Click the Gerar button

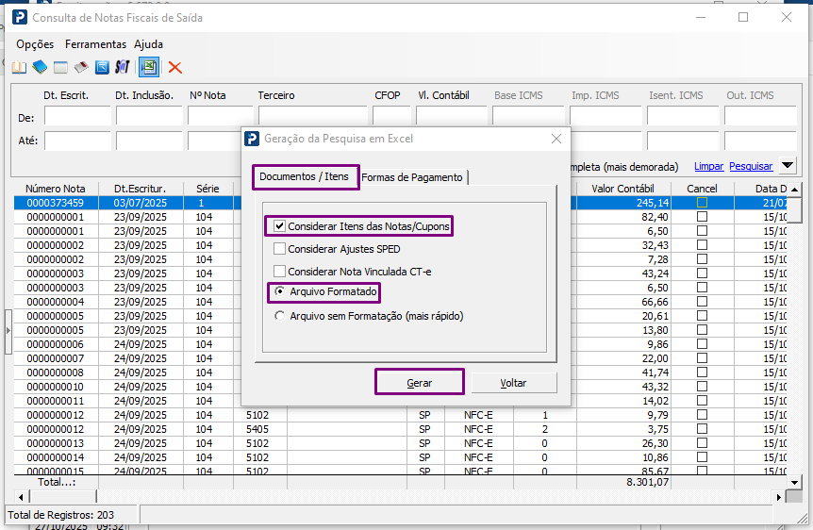[x=419, y=383]
